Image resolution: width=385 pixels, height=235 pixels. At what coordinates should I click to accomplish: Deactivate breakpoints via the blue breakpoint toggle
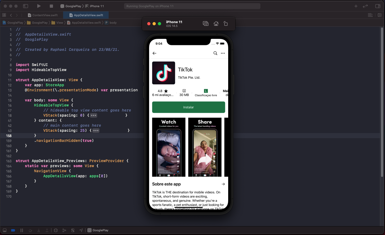coord(13,230)
